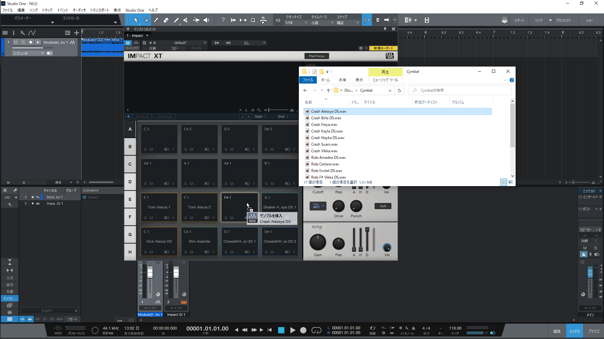This screenshot has height=339, width=604.
Task: Toggle the Soft button in Impact
Action: 383,206
